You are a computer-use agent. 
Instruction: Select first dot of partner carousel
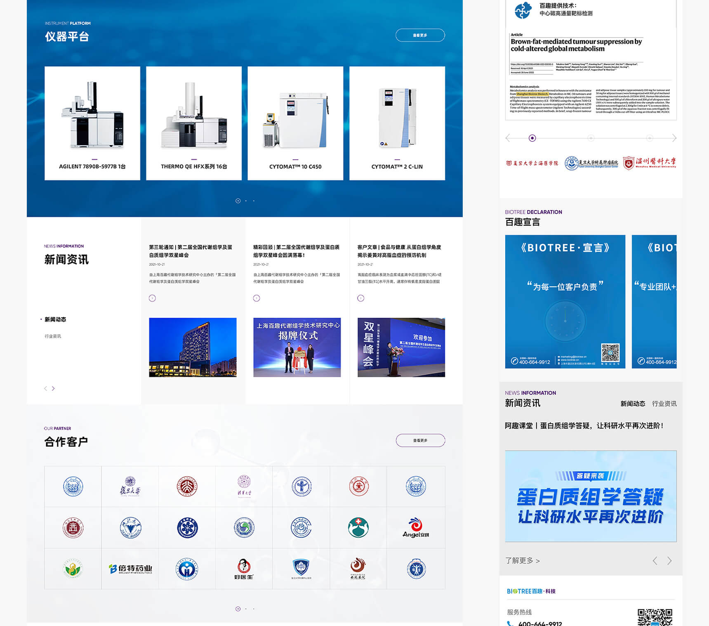238,609
